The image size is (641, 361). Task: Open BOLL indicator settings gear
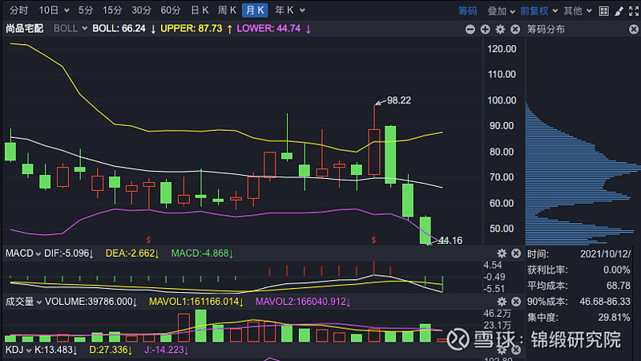click(500, 29)
